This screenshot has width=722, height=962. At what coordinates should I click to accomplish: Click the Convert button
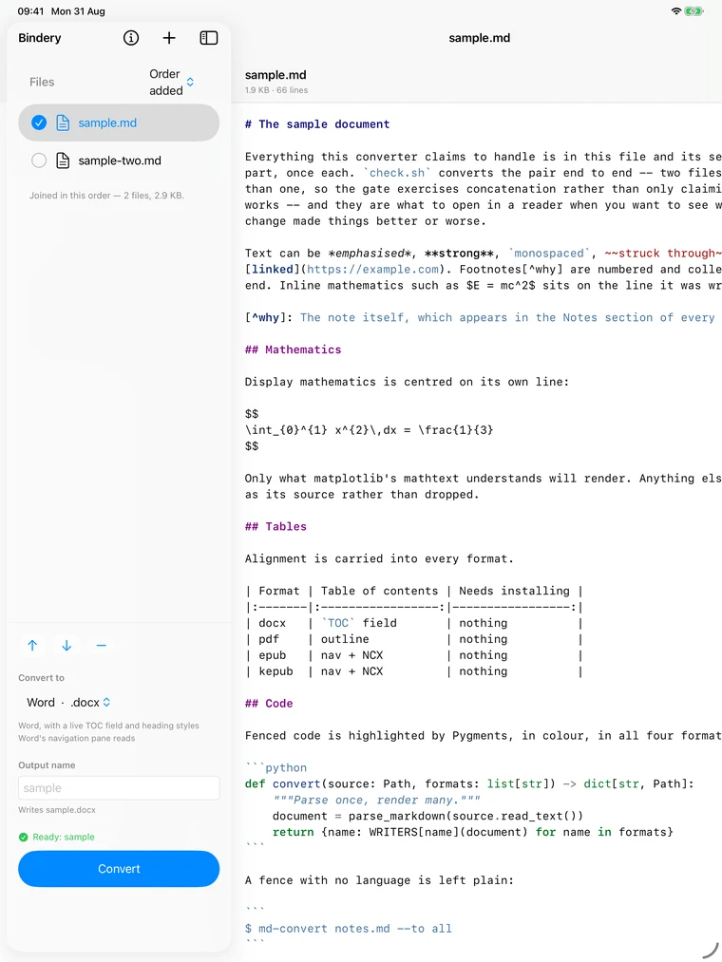pyautogui.click(x=119, y=869)
